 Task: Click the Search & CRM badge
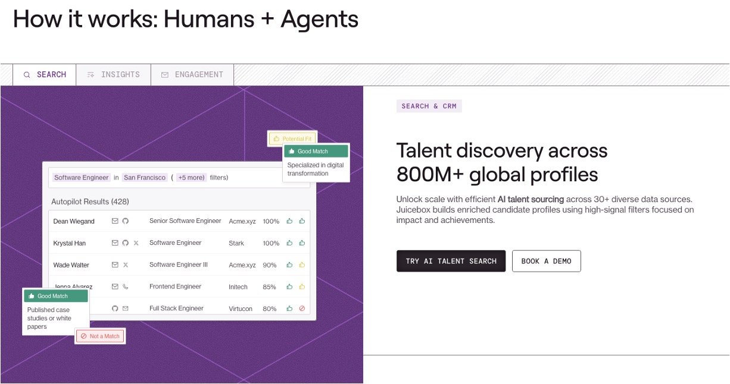[x=429, y=106]
